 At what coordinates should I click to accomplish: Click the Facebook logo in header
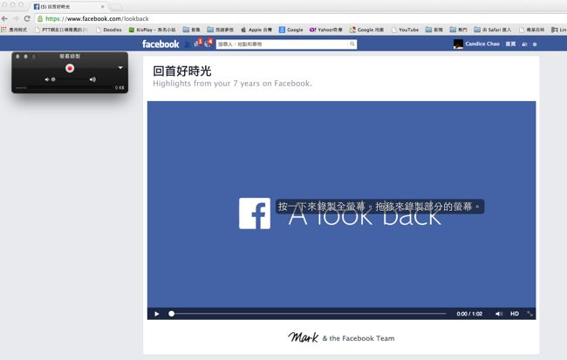click(161, 44)
